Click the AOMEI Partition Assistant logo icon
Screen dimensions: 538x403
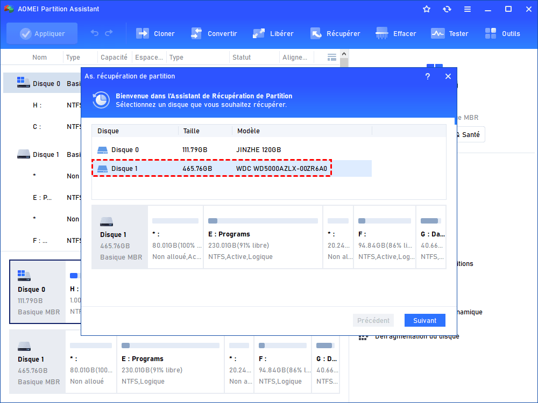pyautogui.click(x=9, y=9)
